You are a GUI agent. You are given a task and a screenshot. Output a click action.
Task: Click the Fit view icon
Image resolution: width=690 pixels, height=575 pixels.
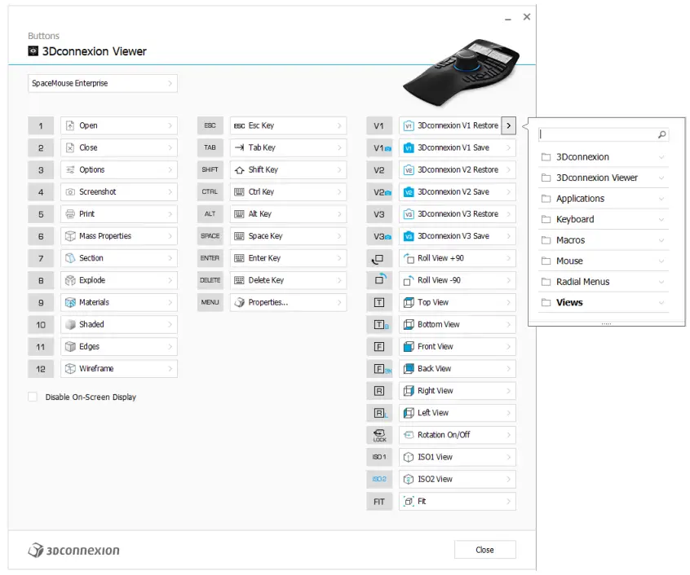coord(407,501)
